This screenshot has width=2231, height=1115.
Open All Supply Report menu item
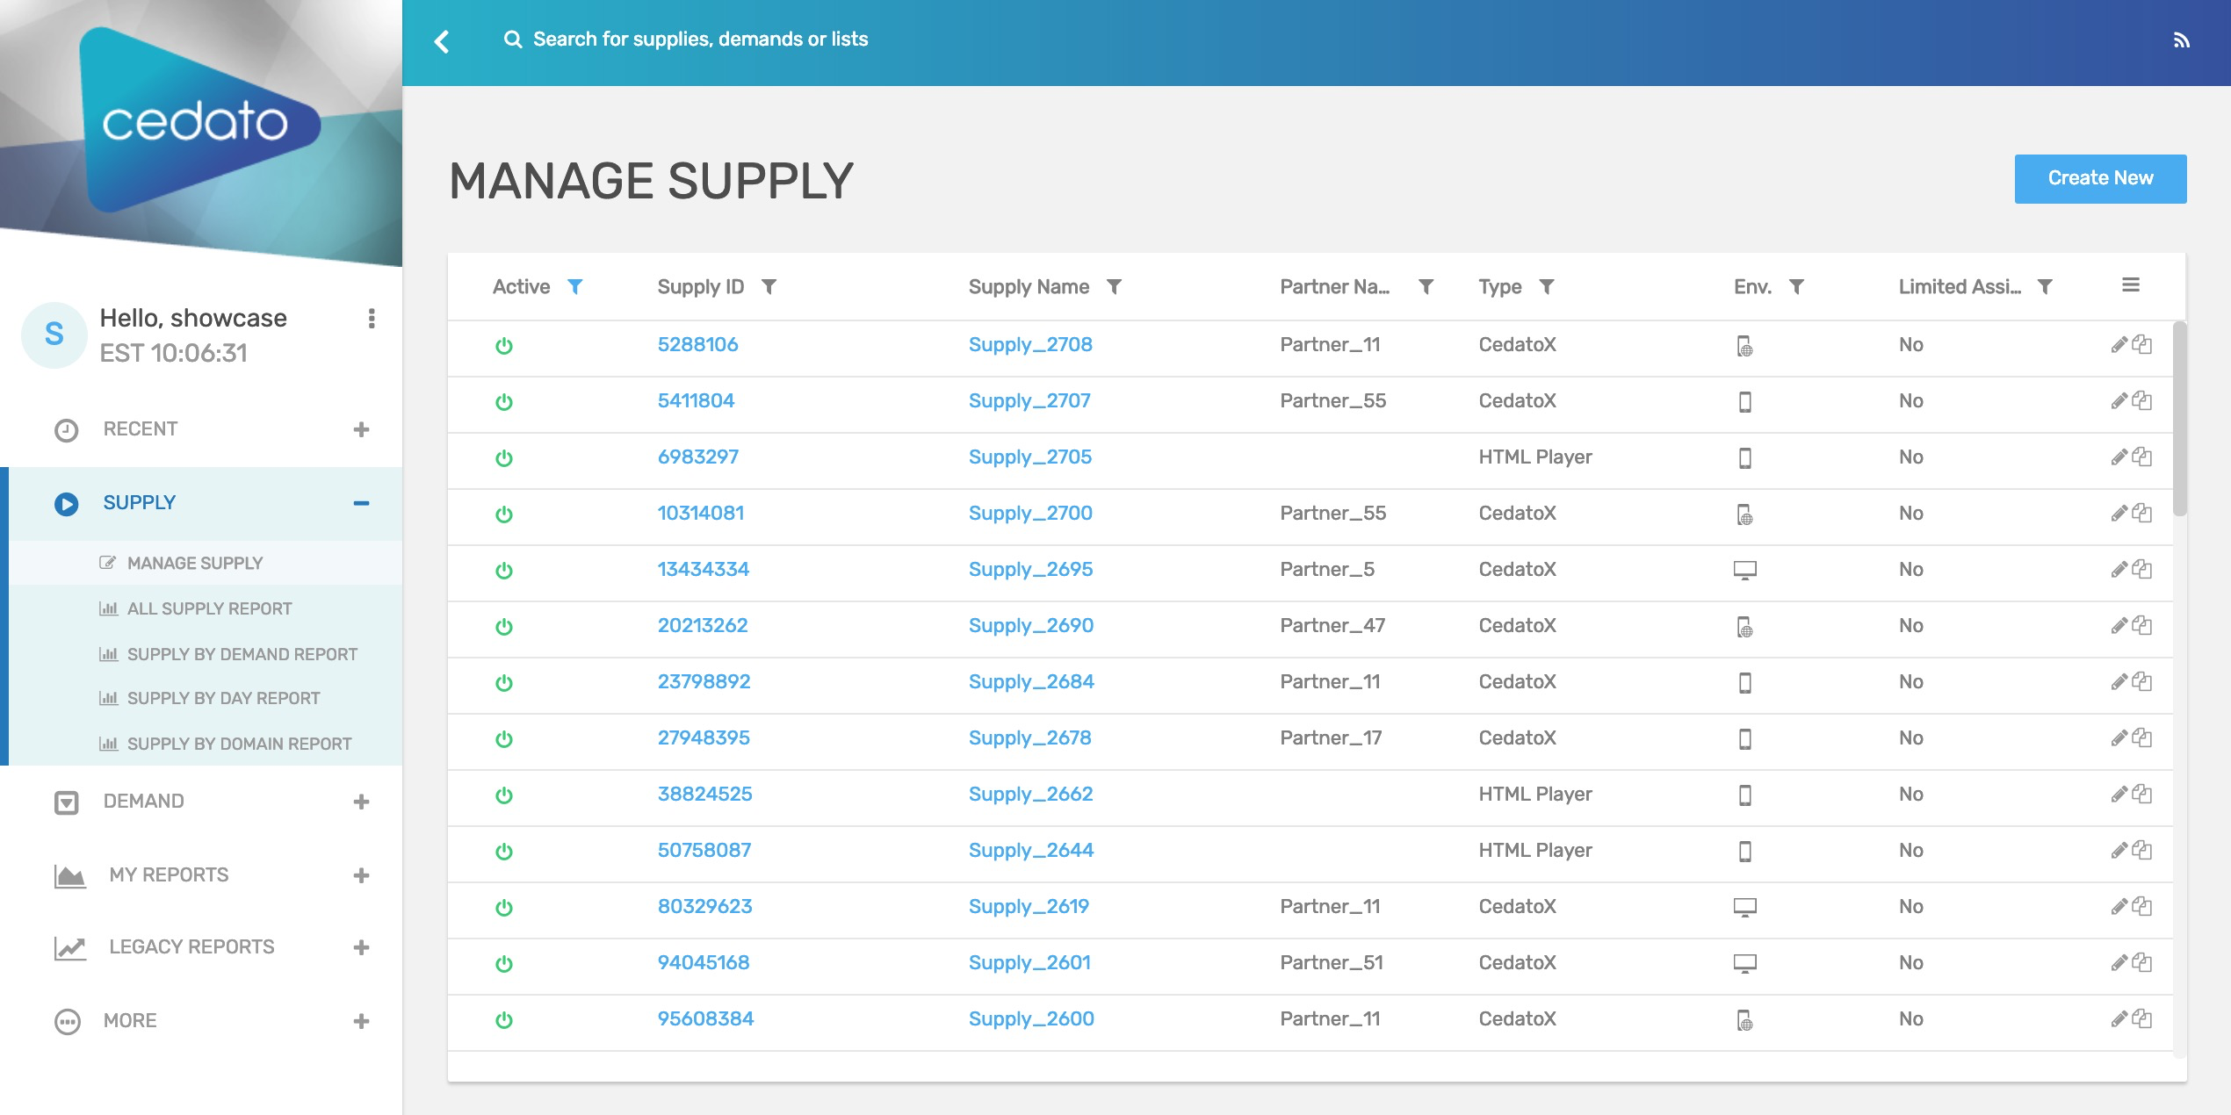(209, 608)
